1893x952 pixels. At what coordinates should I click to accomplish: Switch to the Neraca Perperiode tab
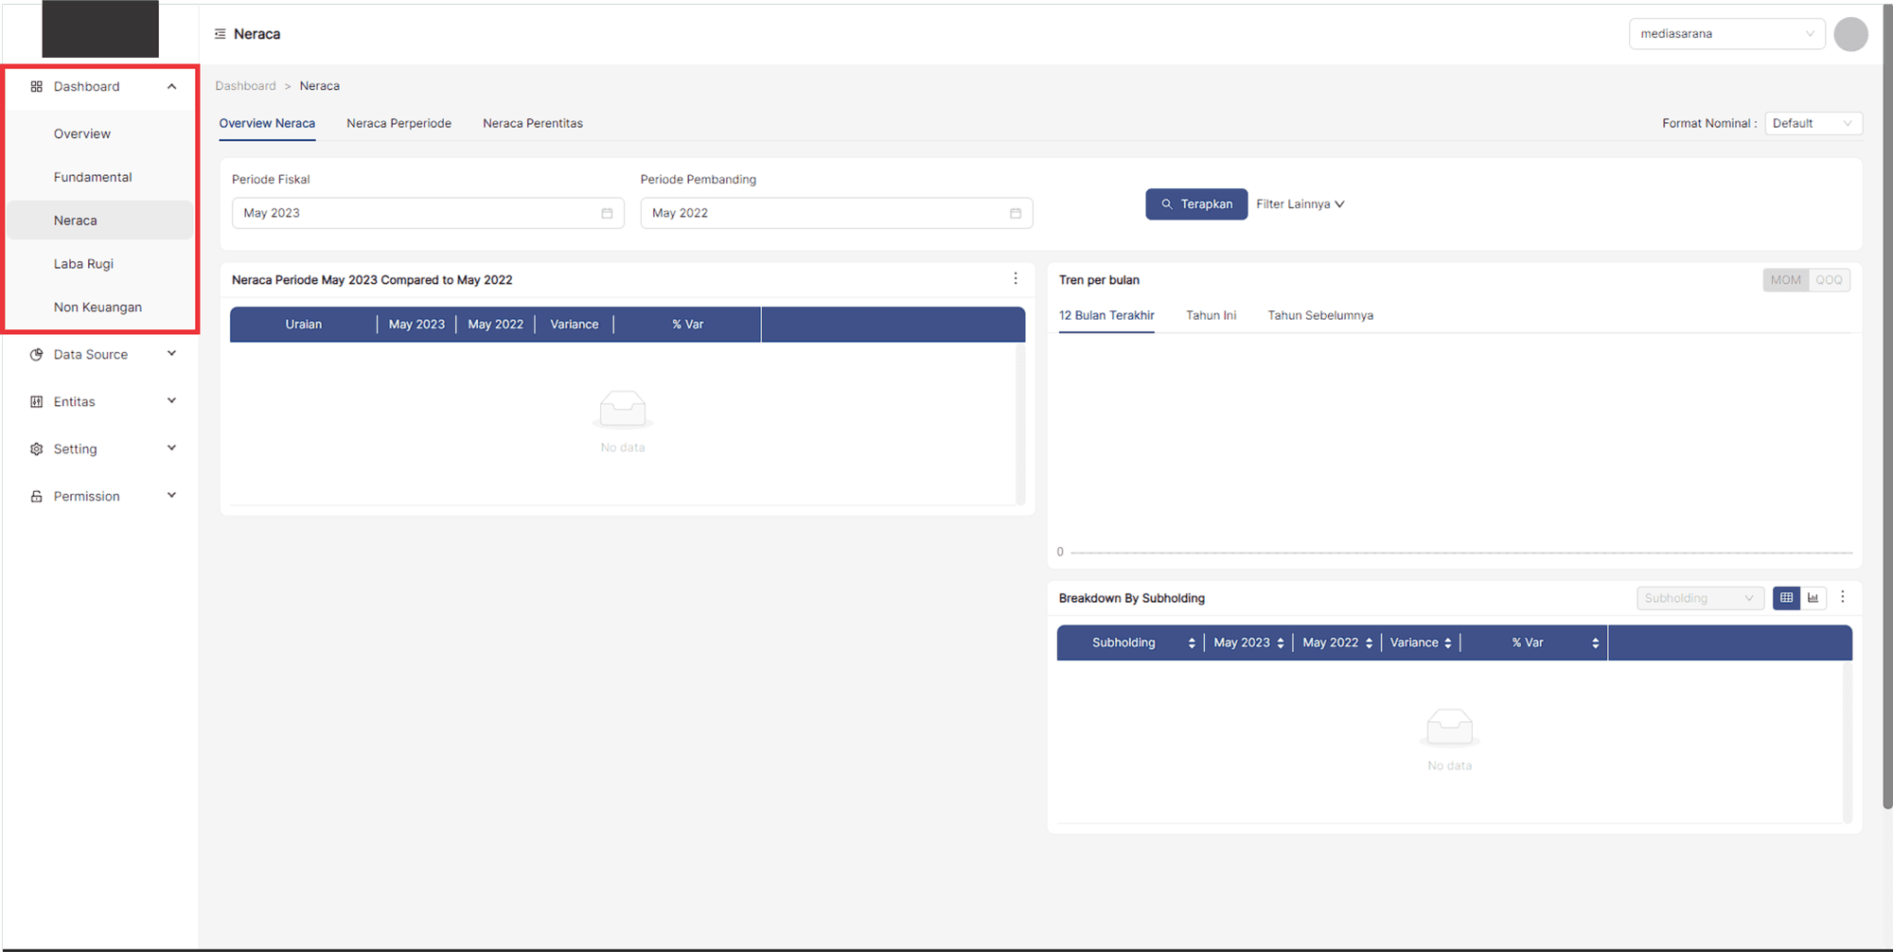coord(398,123)
